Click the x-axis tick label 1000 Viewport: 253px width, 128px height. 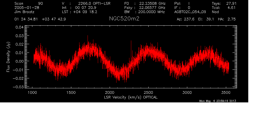click(32, 92)
